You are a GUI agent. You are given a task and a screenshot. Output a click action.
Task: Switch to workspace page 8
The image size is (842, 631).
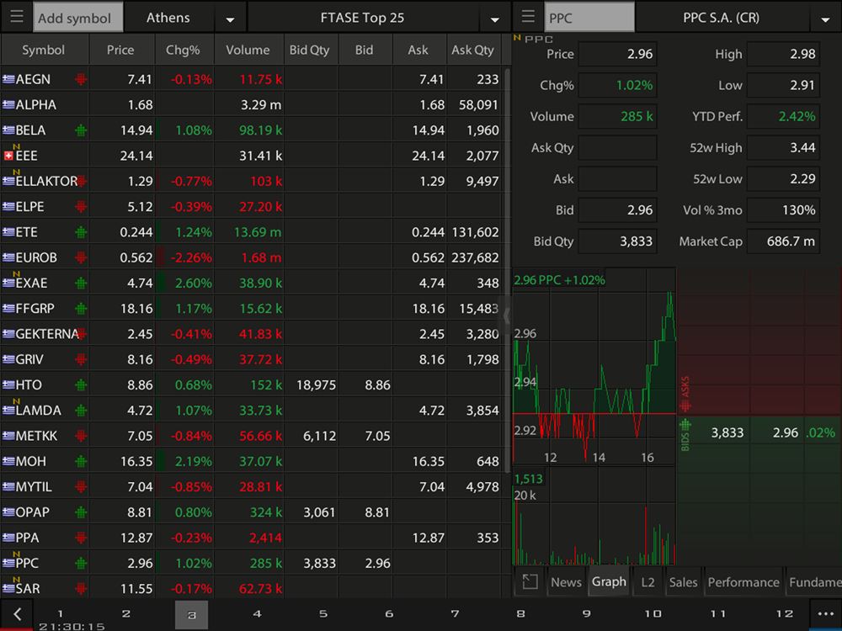(521, 613)
